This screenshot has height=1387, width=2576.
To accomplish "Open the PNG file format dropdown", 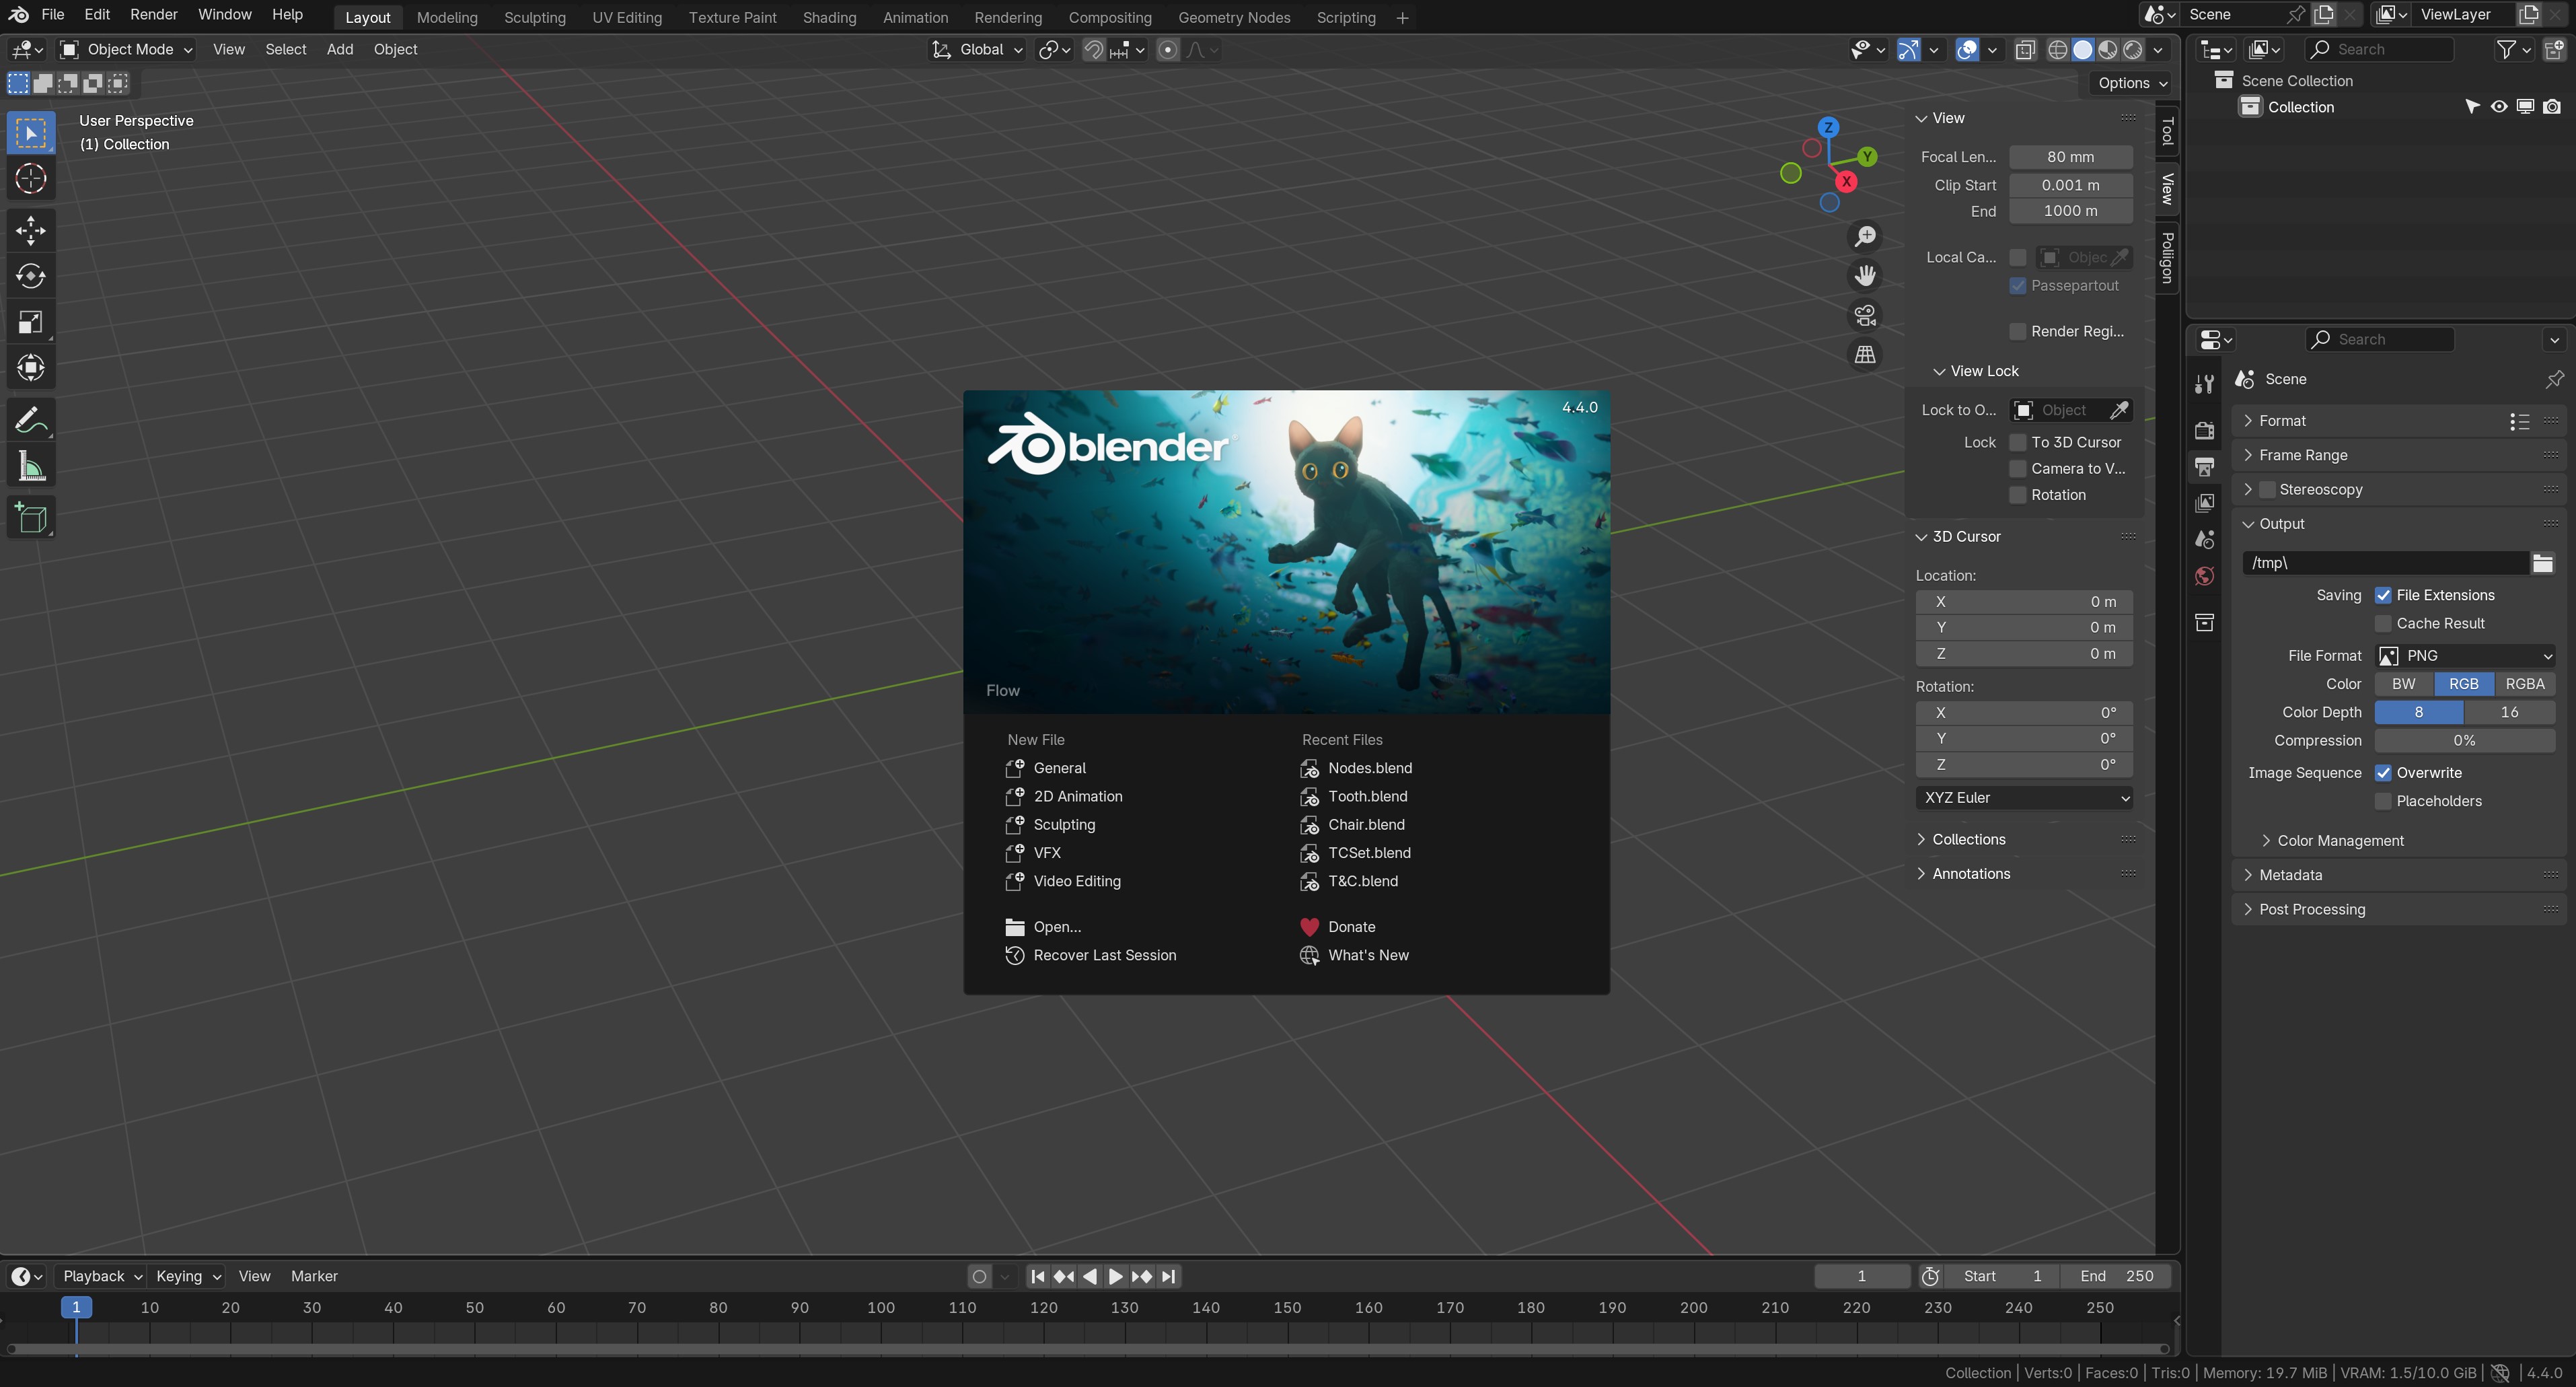I will coord(2465,656).
